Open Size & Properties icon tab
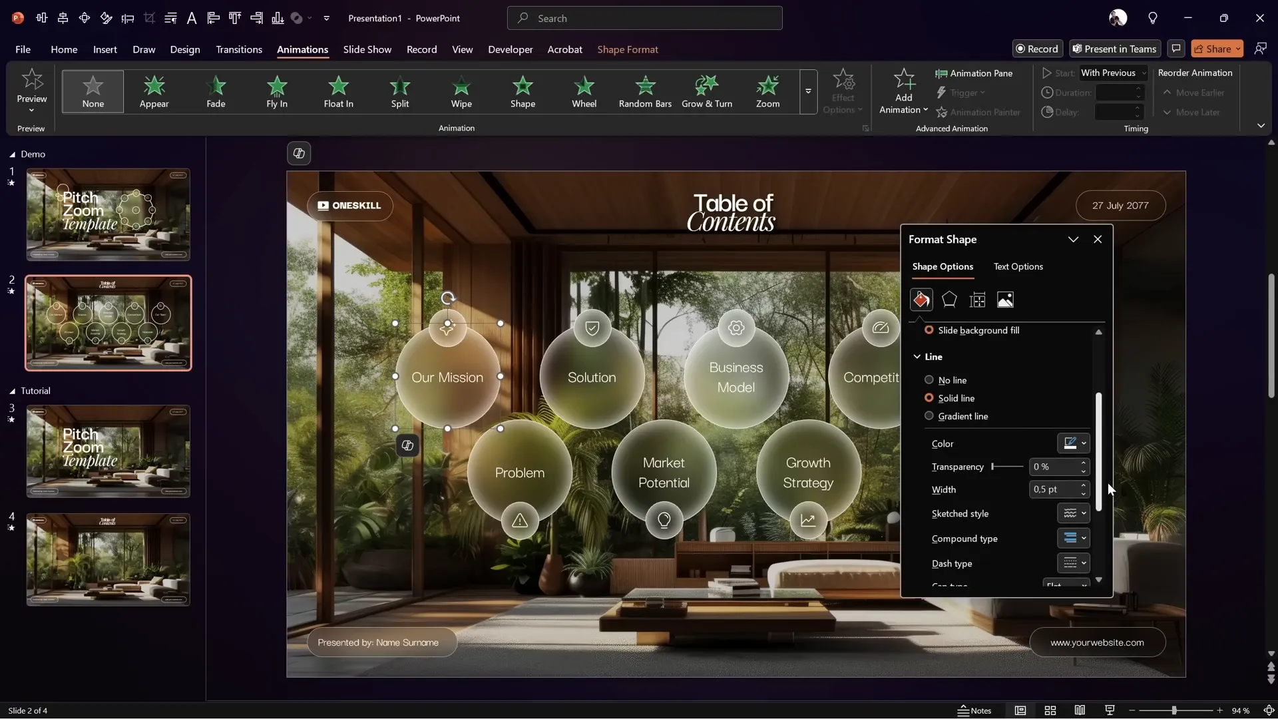Image resolution: width=1278 pixels, height=719 pixels. click(977, 300)
